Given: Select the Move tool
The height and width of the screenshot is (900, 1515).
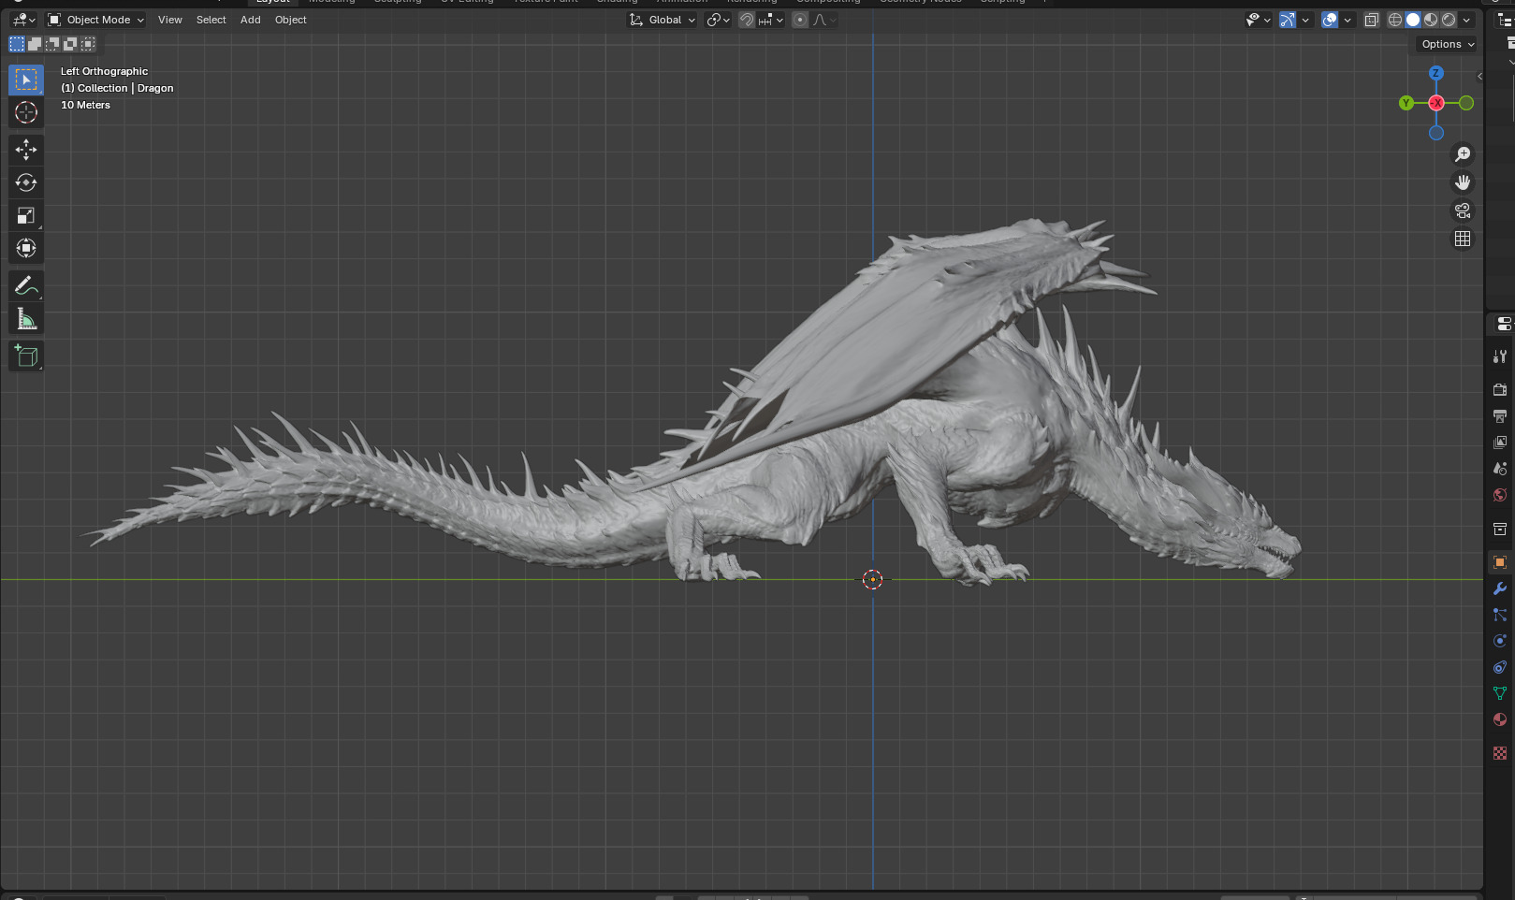Looking at the screenshot, I should click(26, 150).
